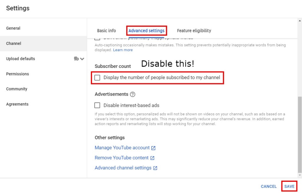Click the Settings dialog title
This screenshot has width=302, height=193.
coord(18,8)
